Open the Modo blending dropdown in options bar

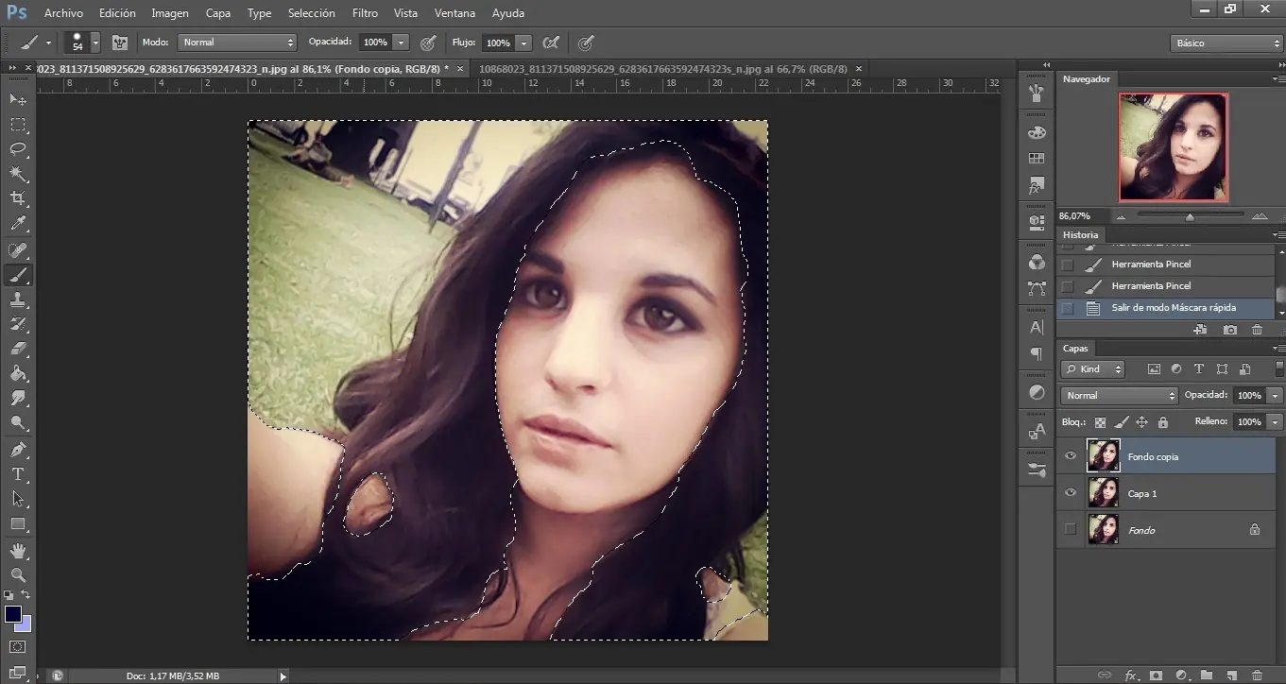tap(237, 43)
